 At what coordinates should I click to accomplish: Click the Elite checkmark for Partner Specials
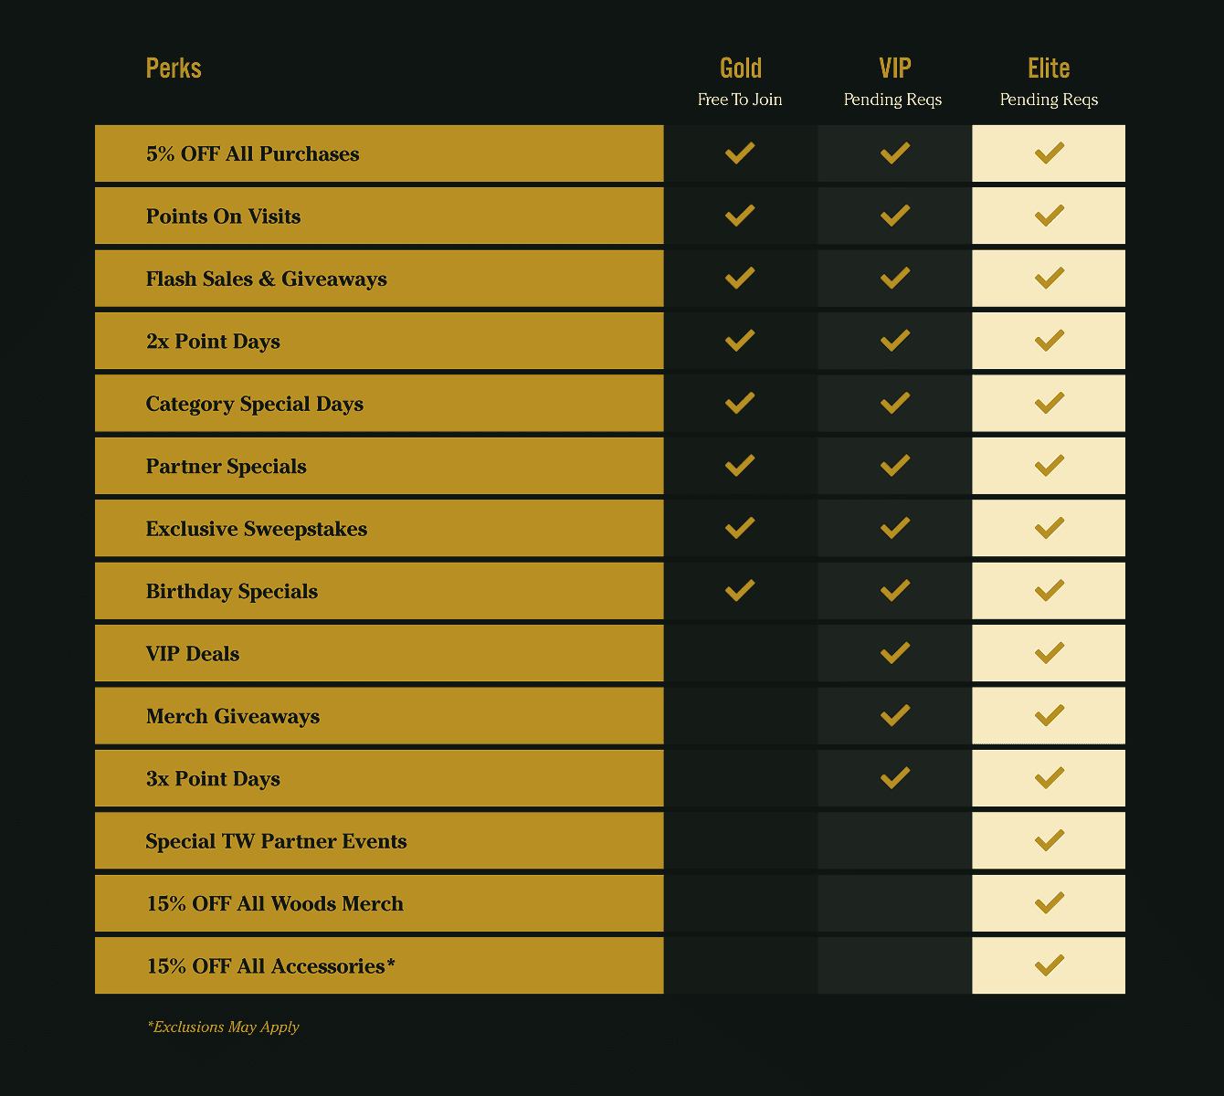point(1050,465)
